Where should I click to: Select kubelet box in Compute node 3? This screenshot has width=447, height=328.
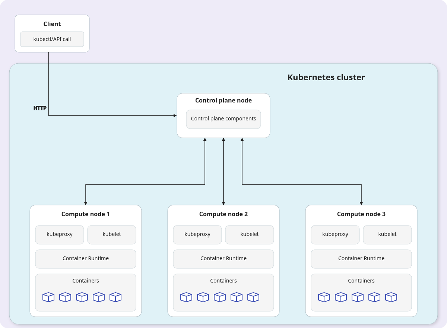point(387,235)
